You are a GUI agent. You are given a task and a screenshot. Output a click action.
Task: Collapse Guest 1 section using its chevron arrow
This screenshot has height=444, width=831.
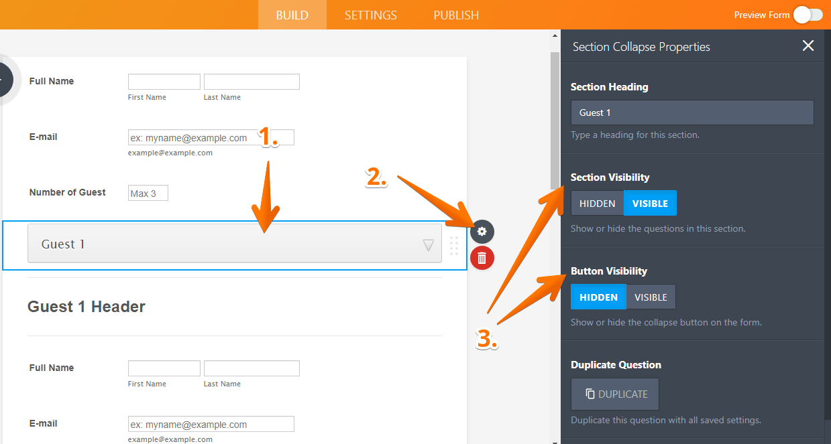pos(429,245)
